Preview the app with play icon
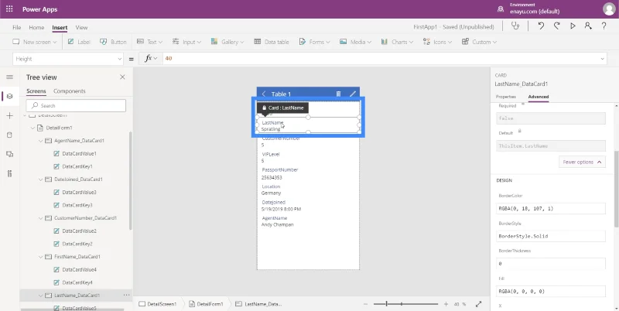Image resolution: width=619 pixels, height=311 pixels. click(573, 26)
